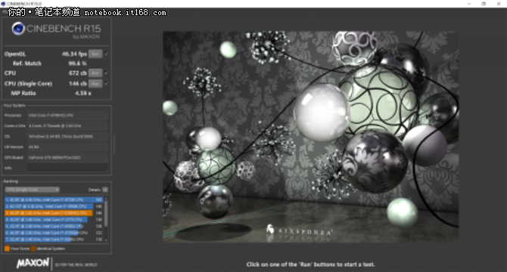Screen dimensions: 507x272
Task: Click the Identical System brown swatch
Action: [33, 249]
